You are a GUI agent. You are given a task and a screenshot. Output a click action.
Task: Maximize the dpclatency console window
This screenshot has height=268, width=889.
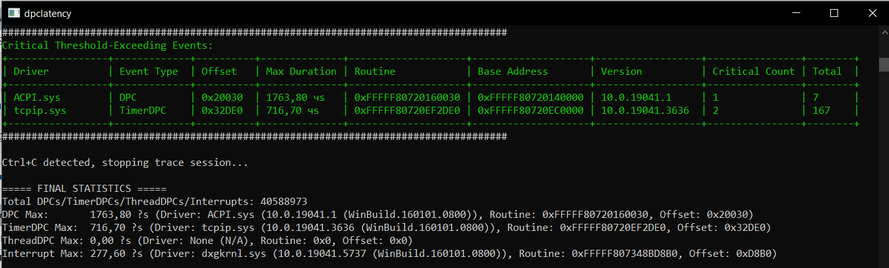[x=834, y=13]
